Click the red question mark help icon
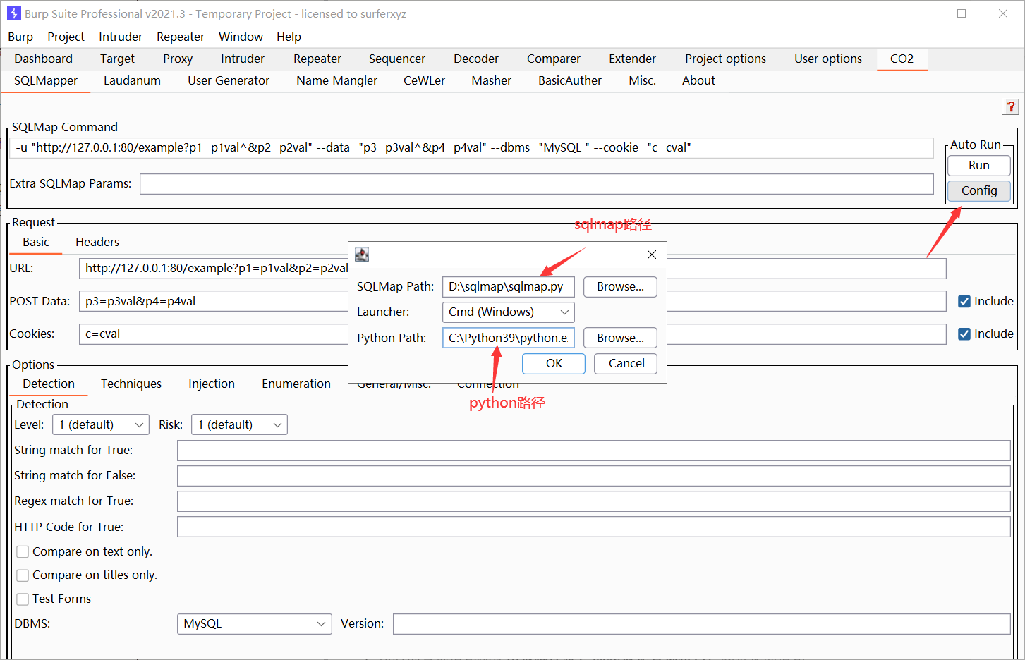Screen dimensions: 1025x660 [1011, 106]
